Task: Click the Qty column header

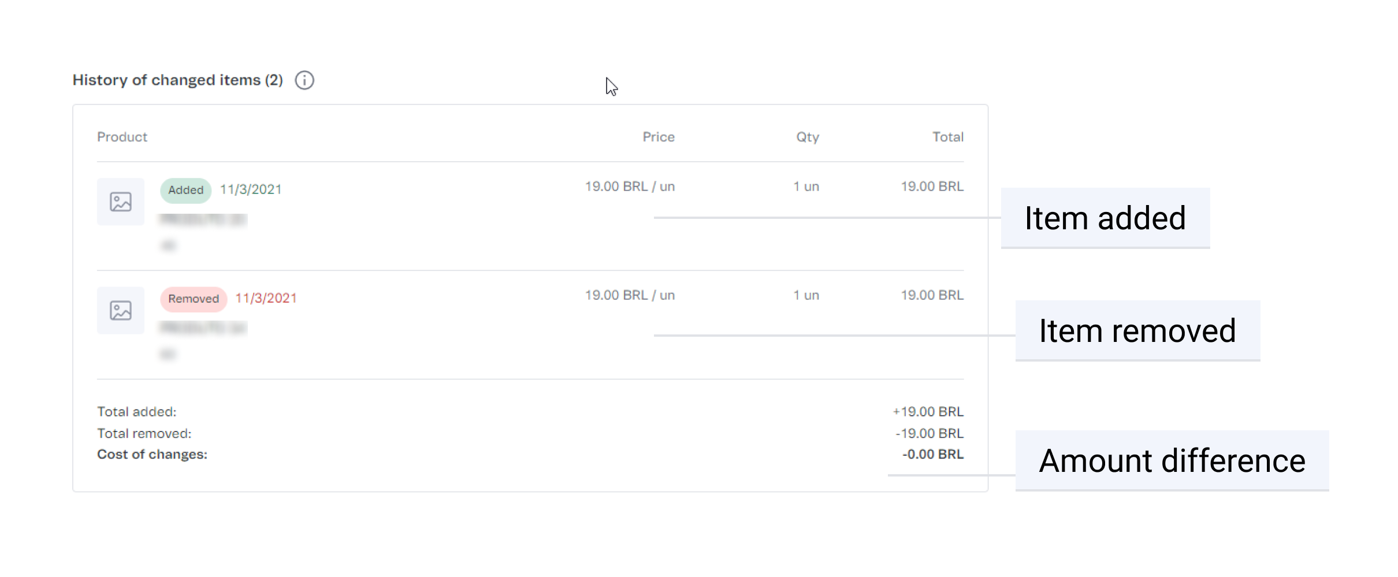Action: click(807, 137)
